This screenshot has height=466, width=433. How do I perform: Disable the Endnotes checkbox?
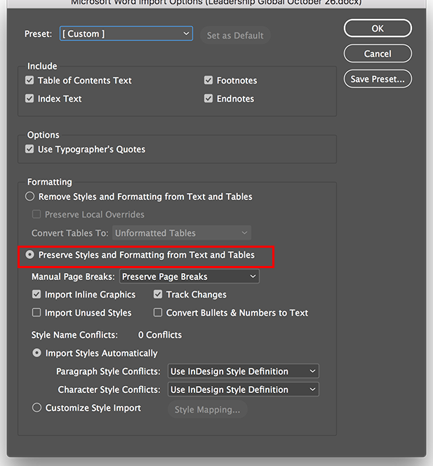pos(208,99)
